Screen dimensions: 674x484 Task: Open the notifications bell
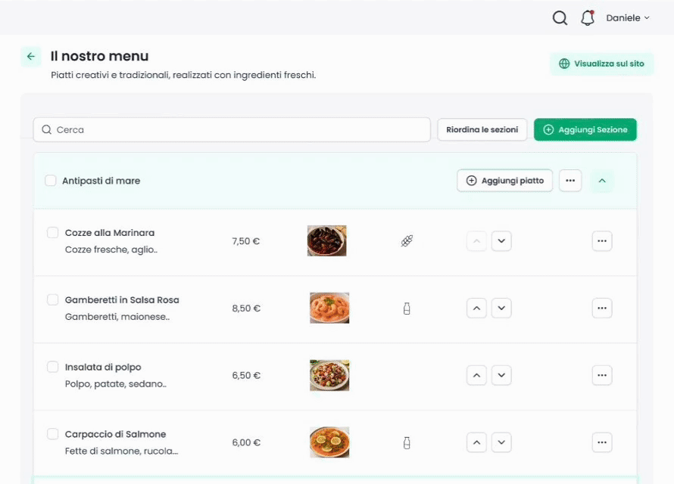click(x=588, y=18)
